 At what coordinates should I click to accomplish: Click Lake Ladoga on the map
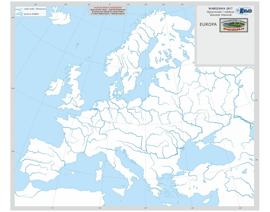pyautogui.click(x=177, y=62)
